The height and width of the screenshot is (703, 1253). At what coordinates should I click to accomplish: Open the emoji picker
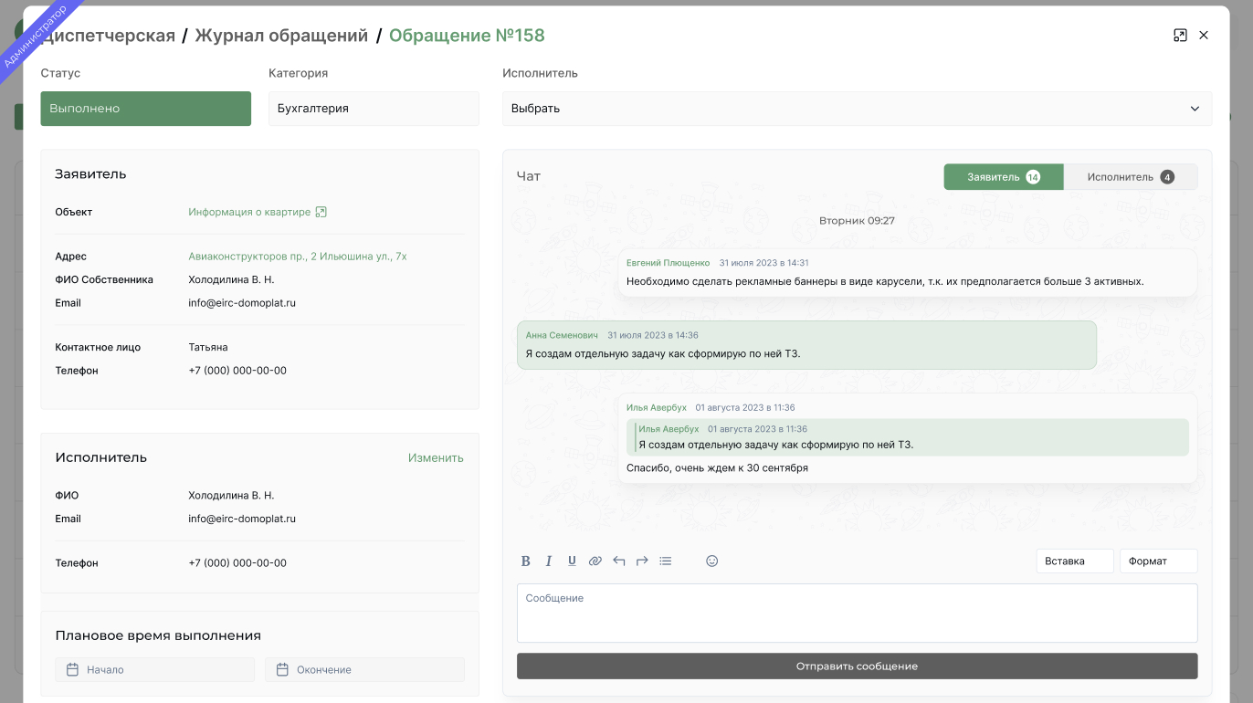(x=712, y=561)
